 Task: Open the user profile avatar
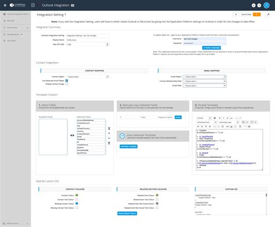click(x=266, y=5)
